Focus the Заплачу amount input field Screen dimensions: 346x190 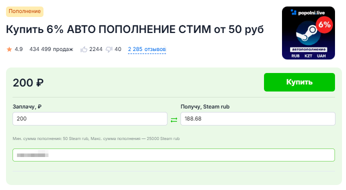click(x=90, y=118)
